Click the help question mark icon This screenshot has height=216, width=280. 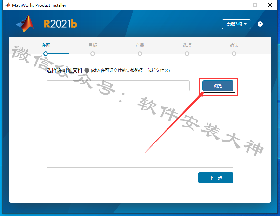pyautogui.click(x=260, y=24)
